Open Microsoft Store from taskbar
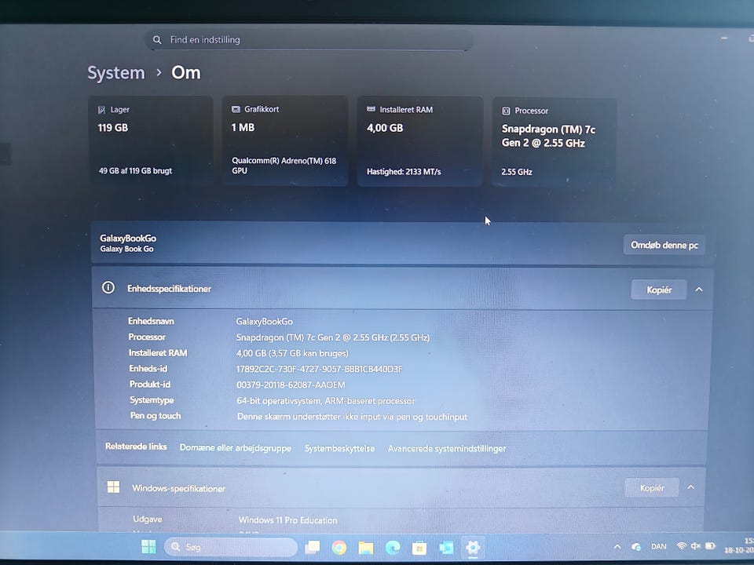The width and height of the screenshot is (754, 565). (x=419, y=548)
